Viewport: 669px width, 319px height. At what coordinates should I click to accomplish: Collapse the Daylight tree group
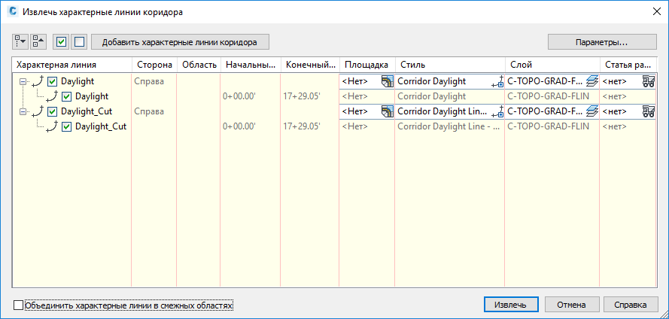(23, 81)
